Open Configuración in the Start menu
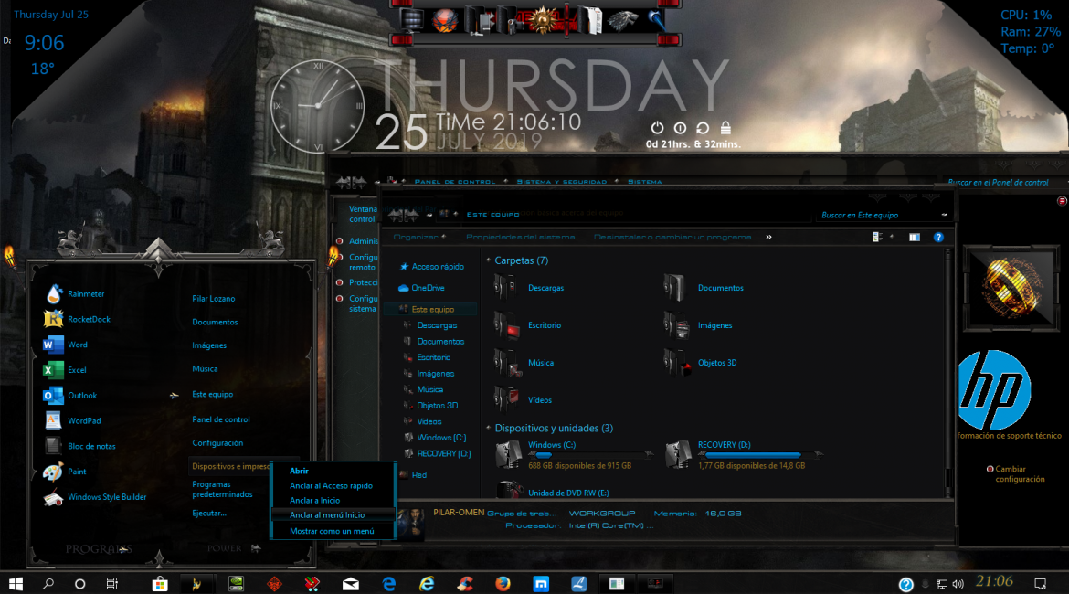Viewport: 1069px width, 594px height. [217, 443]
